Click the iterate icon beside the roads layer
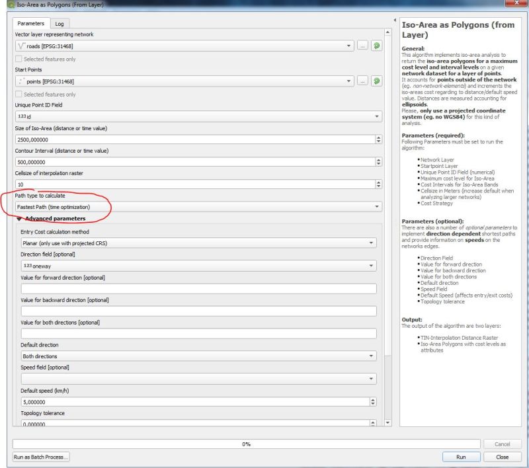529x468 pixels. point(376,46)
